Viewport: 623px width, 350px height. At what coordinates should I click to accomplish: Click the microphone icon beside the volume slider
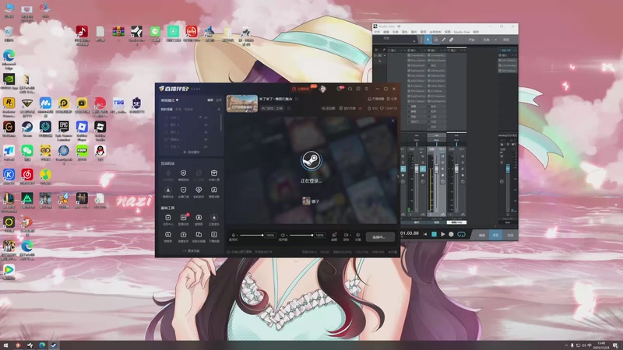pos(233,236)
